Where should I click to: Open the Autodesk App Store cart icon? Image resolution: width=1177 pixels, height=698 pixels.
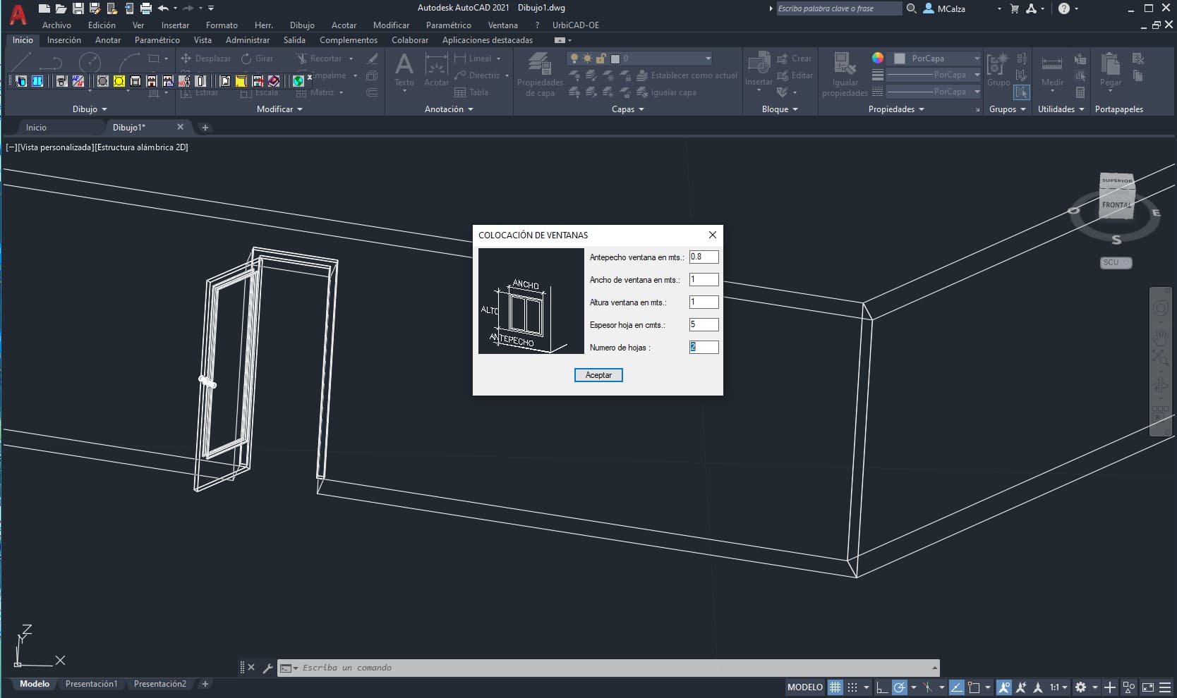(1015, 8)
